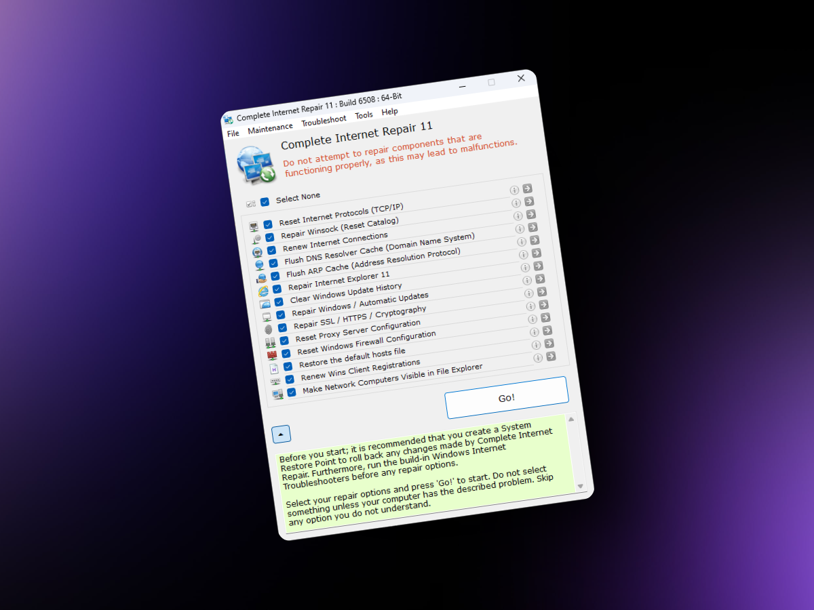Click the red firewall icon
This screenshot has width=814, height=610.
[x=272, y=355]
